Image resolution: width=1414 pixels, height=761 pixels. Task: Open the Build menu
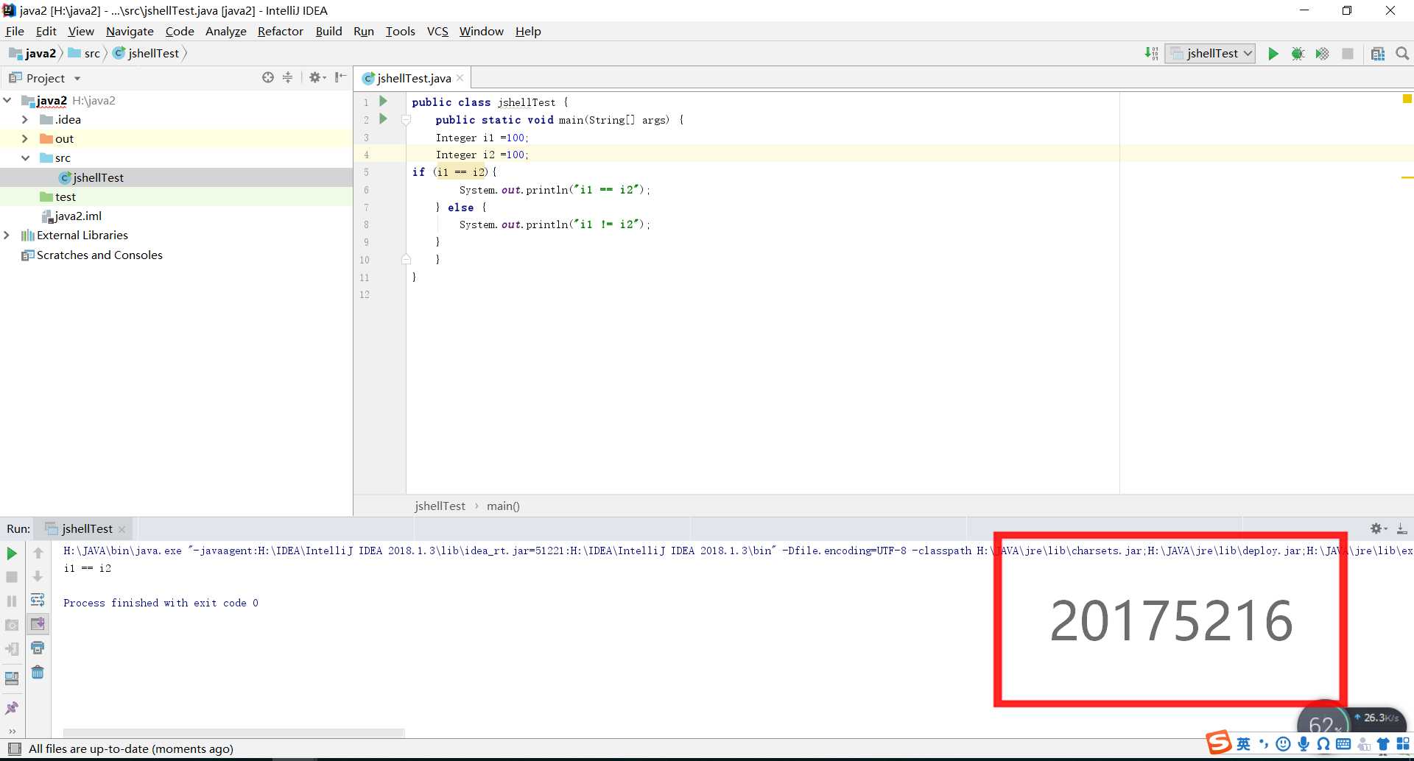[x=328, y=31]
